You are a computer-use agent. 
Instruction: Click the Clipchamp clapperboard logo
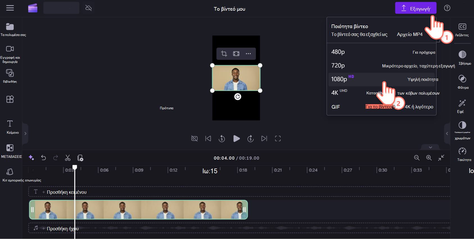click(33, 8)
